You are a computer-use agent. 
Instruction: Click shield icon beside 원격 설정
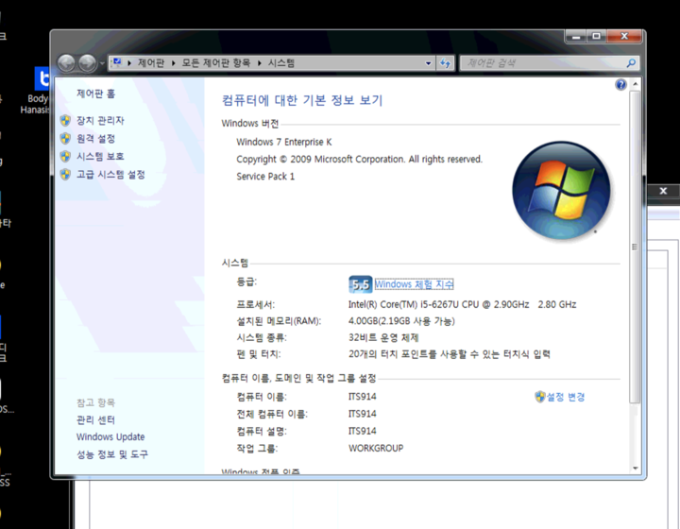[x=65, y=139]
